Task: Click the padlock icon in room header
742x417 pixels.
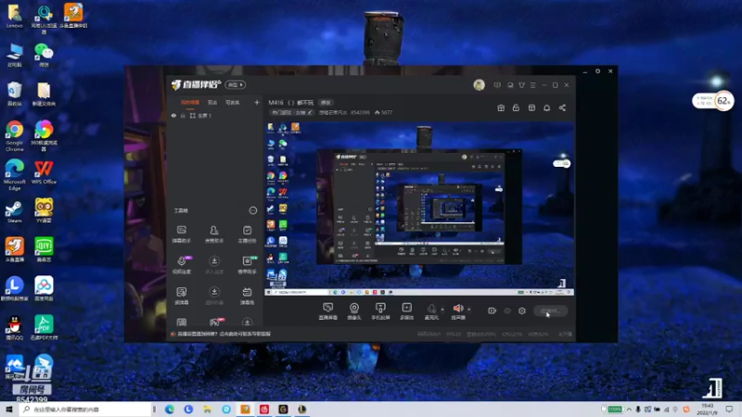Action: (x=516, y=107)
